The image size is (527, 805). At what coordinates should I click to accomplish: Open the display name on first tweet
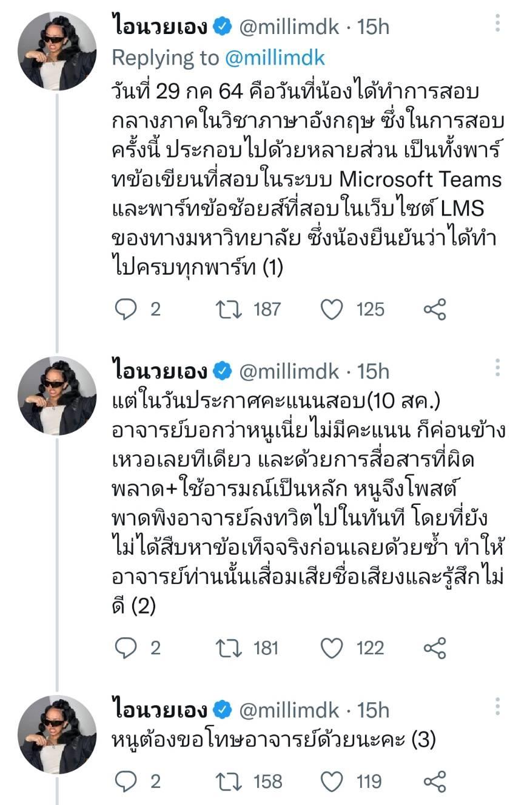pyautogui.click(x=160, y=27)
